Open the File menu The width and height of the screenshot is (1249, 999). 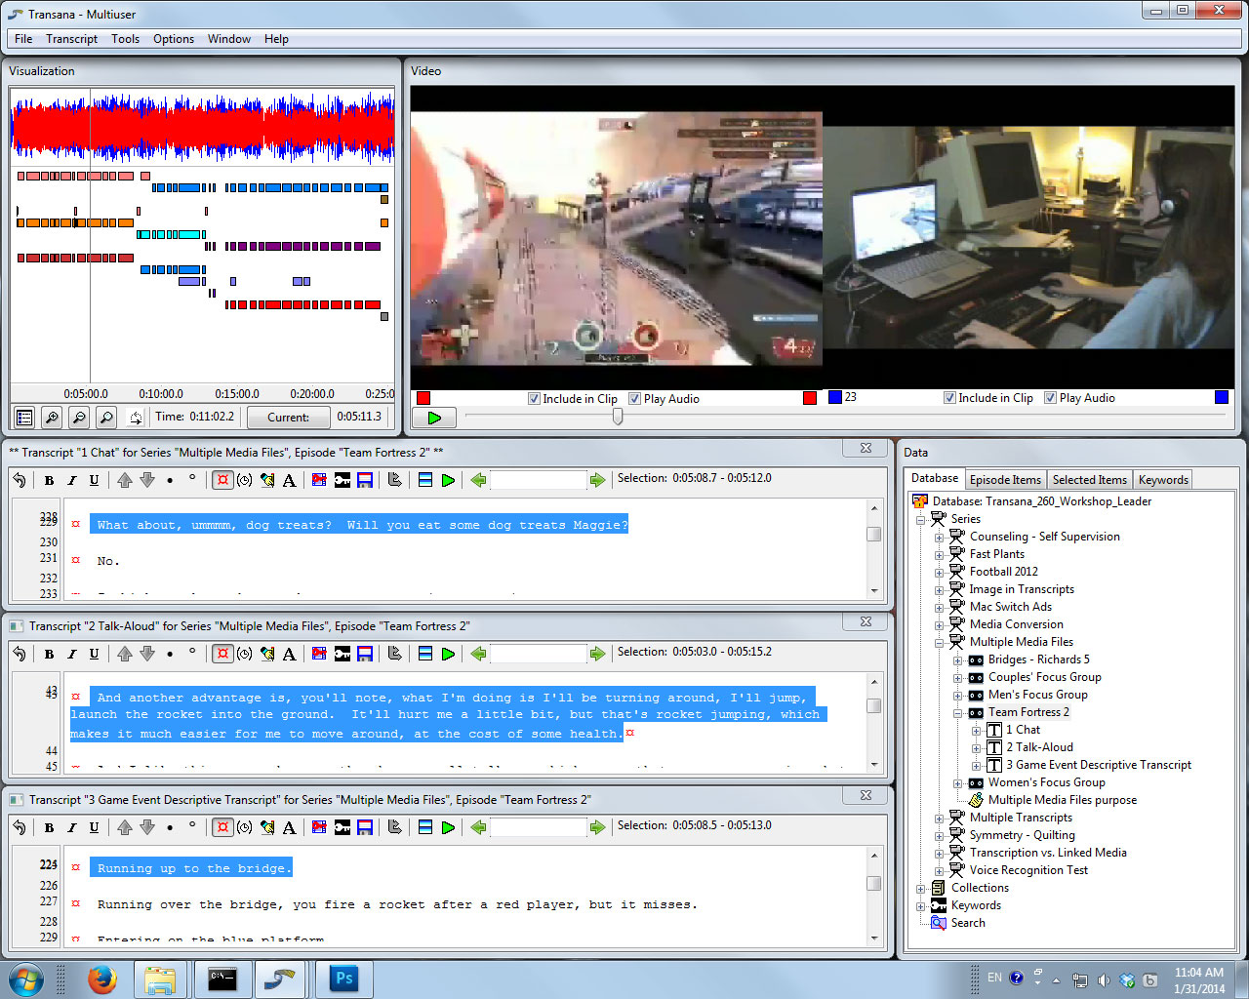point(23,39)
